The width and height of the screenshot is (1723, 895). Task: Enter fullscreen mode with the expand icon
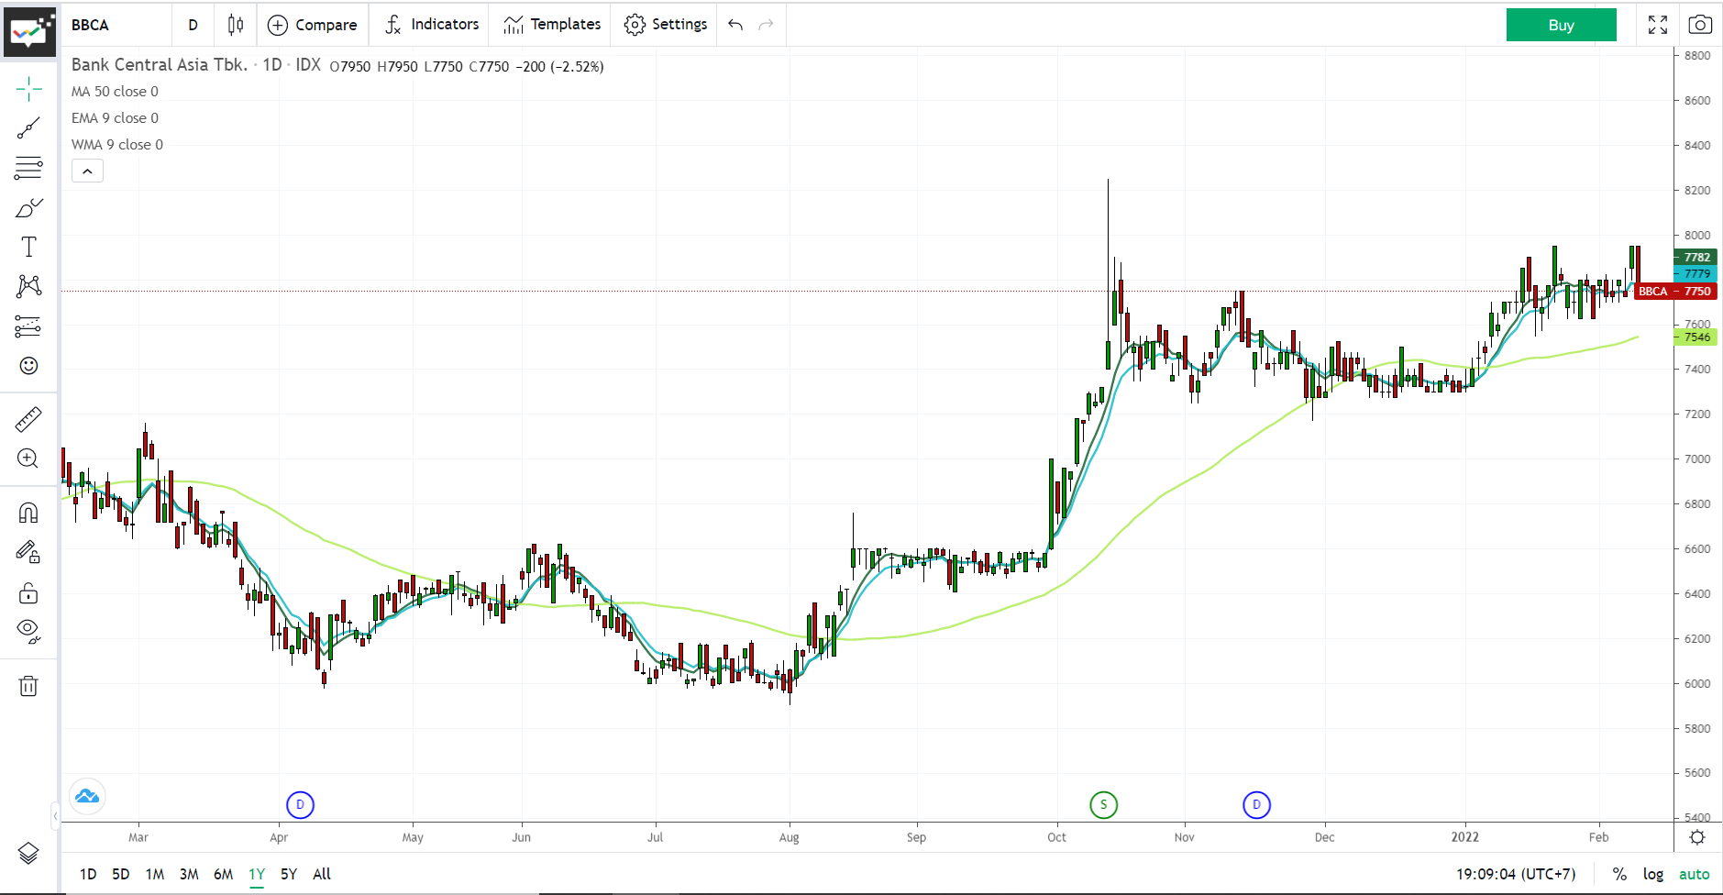pos(1658,25)
